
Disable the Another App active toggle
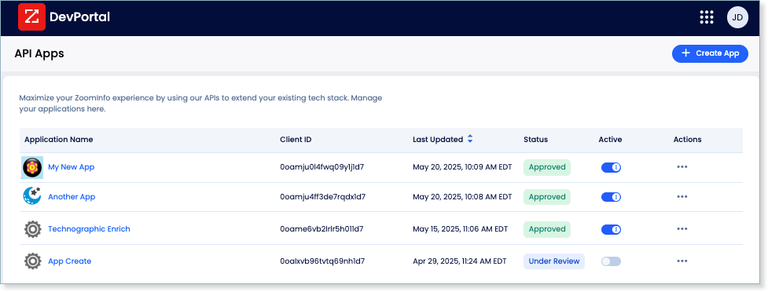coord(611,197)
